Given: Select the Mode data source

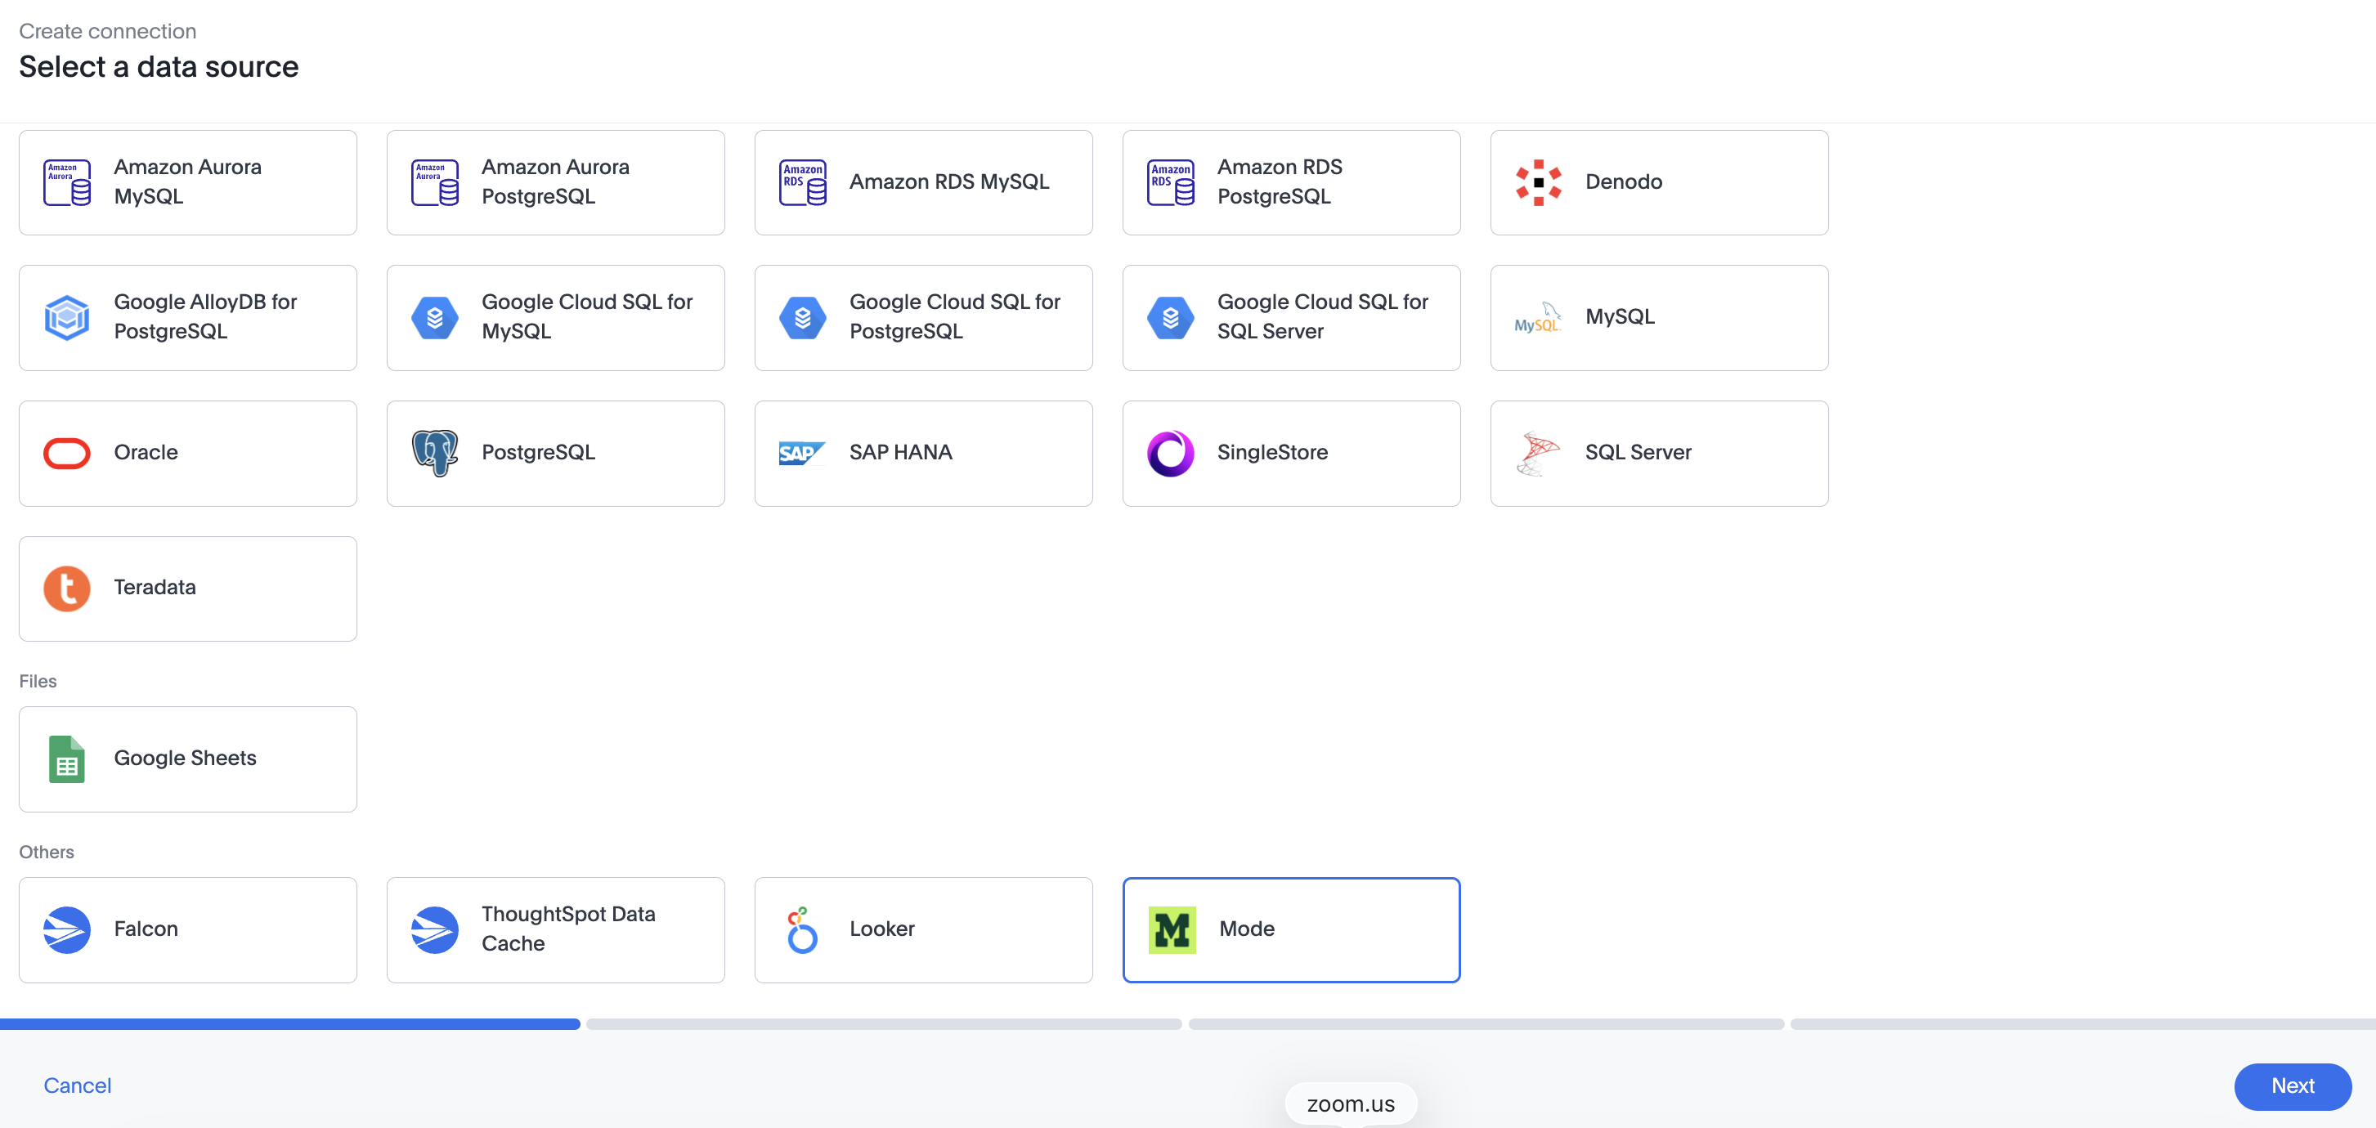Looking at the screenshot, I should [x=1290, y=929].
